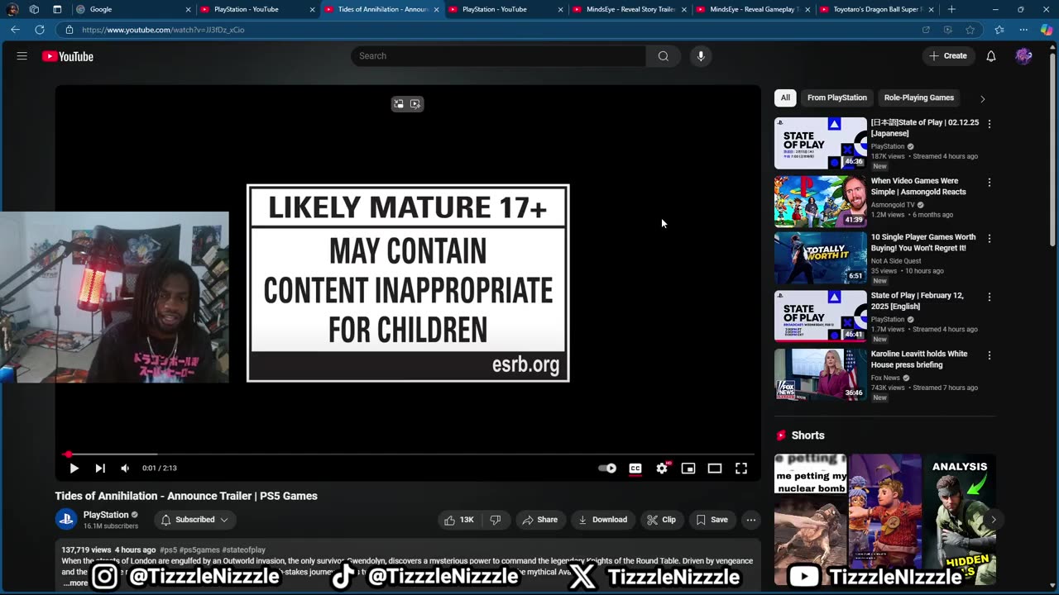Close the Tides of Annihilation tab

pyautogui.click(x=436, y=9)
